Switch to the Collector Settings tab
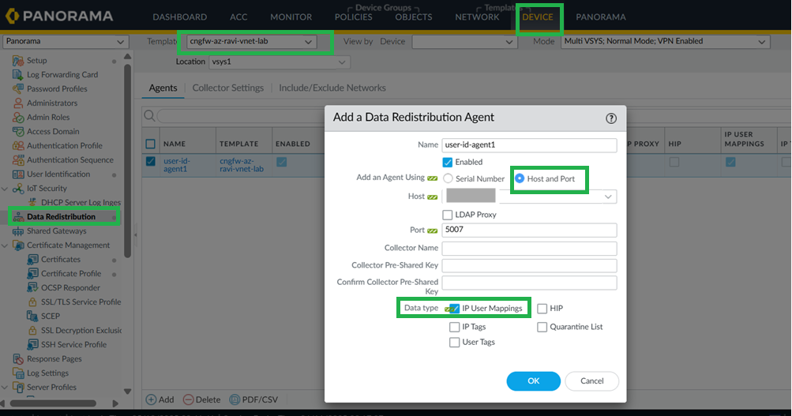Screen dimensions: 792x416 (x=227, y=88)
